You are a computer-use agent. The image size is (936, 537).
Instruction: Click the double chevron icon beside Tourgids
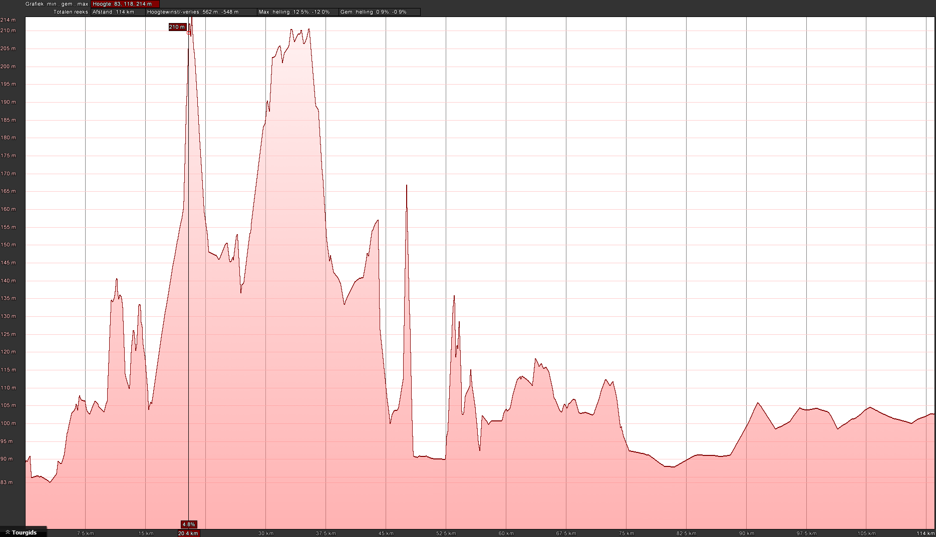tap(8, 532)
